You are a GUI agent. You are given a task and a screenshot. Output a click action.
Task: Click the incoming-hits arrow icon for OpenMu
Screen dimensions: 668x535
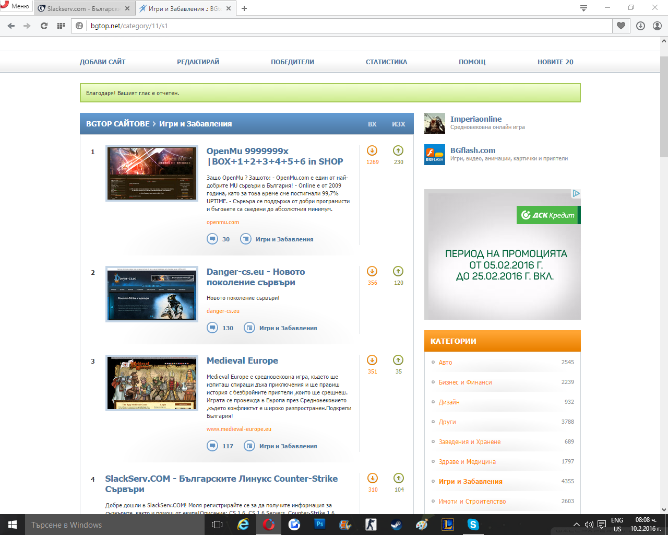tap(372, 150)
